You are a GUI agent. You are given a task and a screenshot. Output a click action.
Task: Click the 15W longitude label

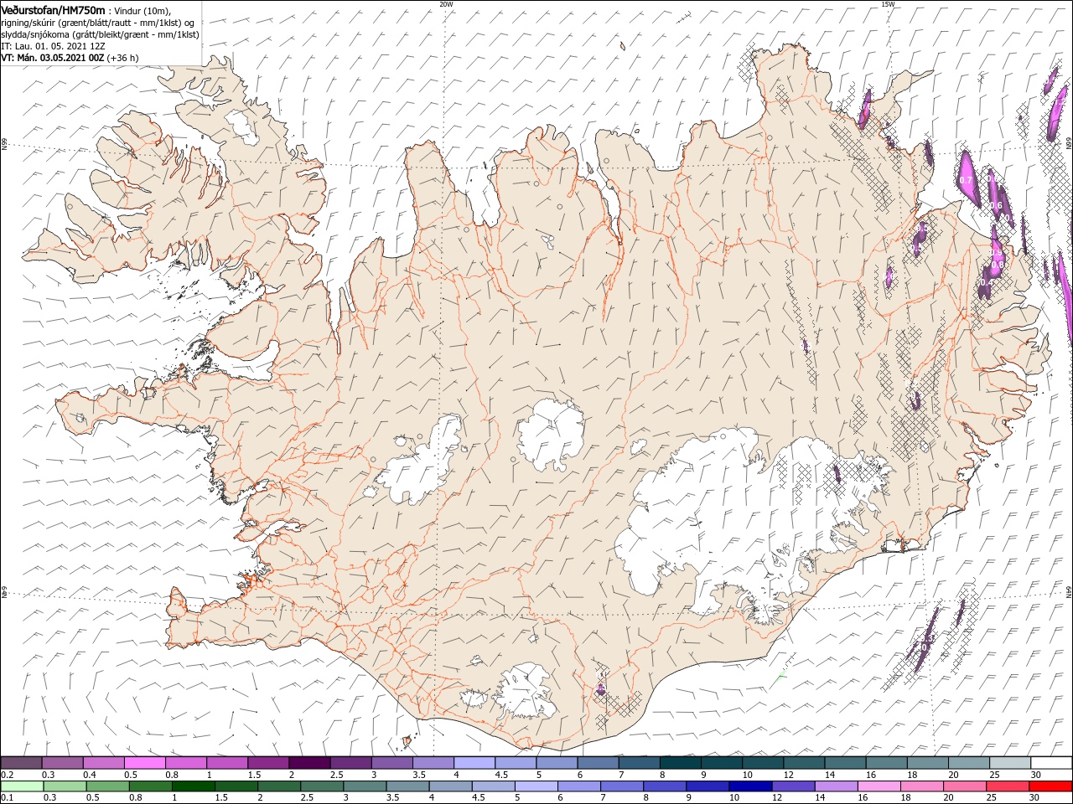pos(887,4)
